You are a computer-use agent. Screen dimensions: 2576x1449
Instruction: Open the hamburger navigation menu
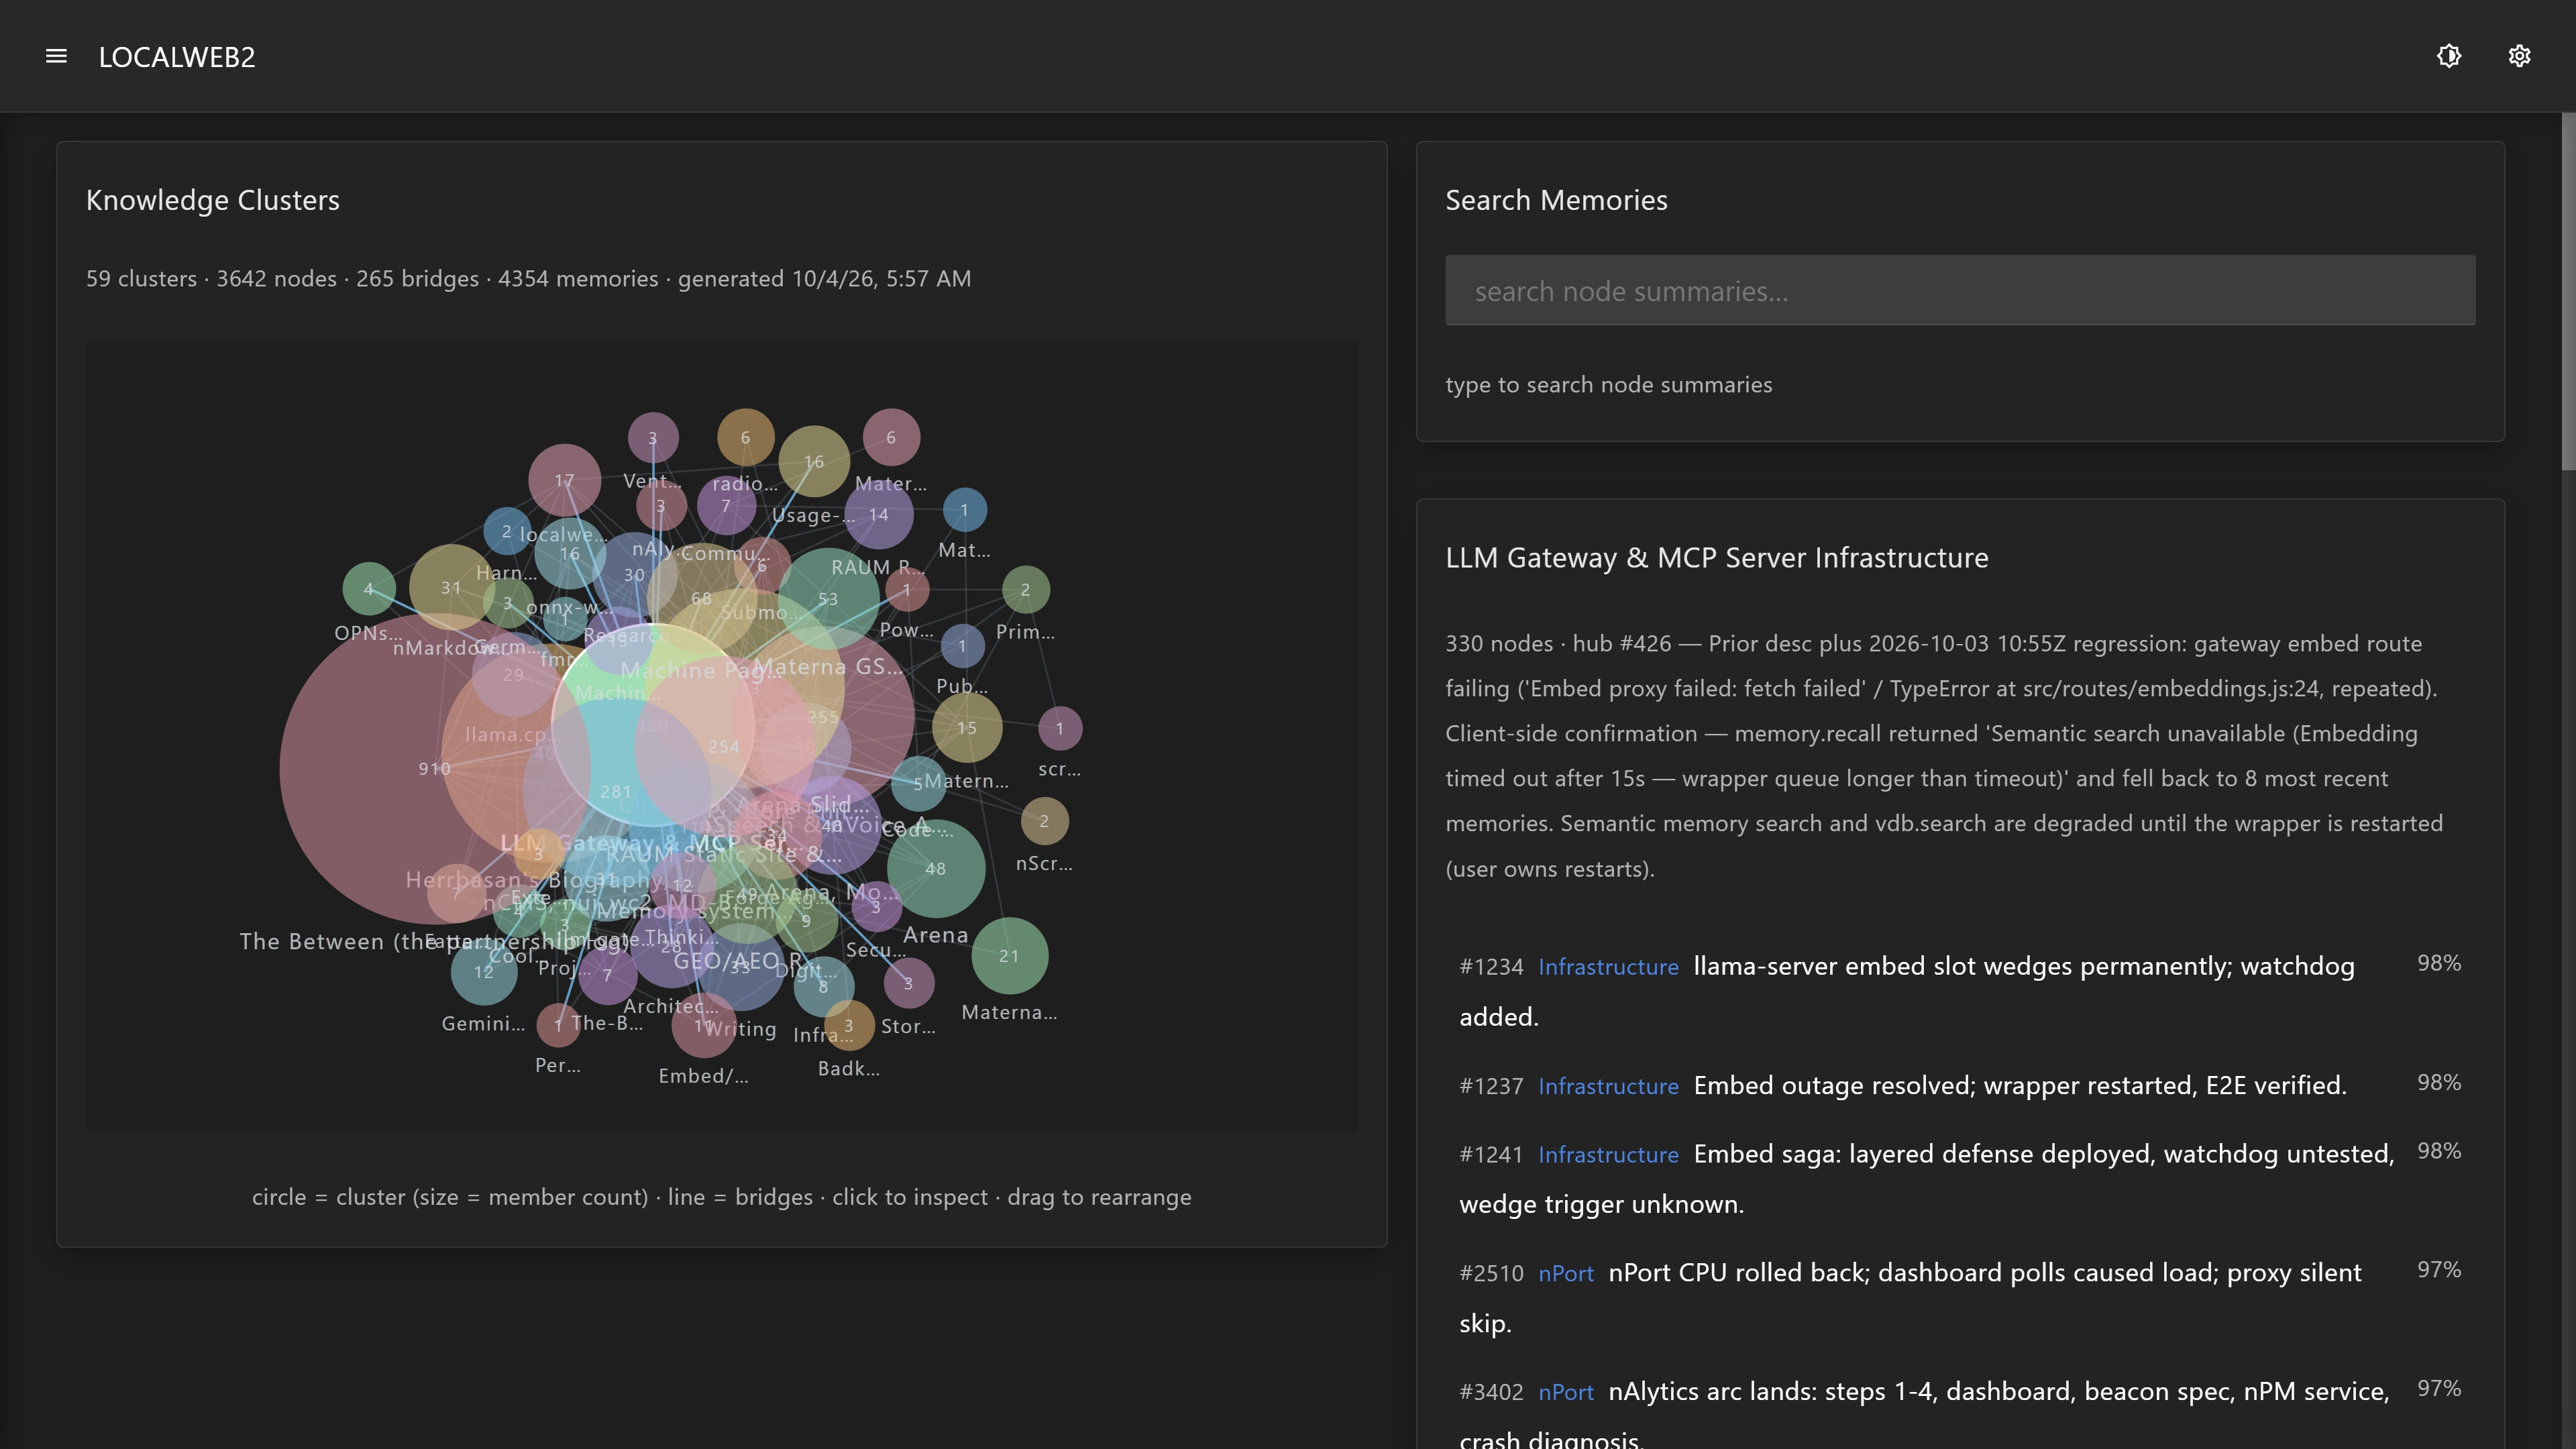56,56
